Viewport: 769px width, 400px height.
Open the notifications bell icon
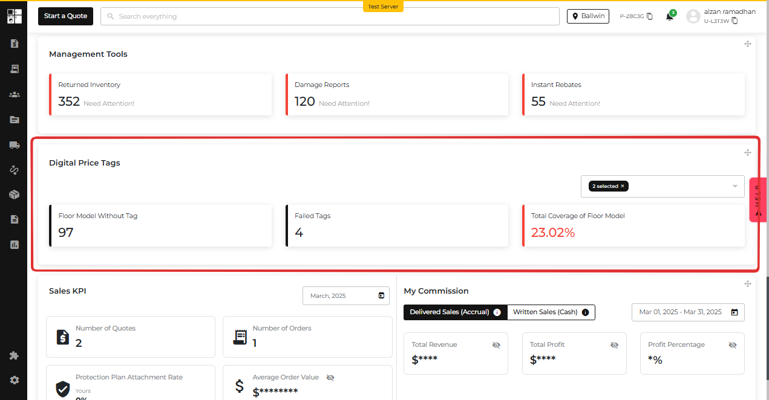[x=669, y=16]
